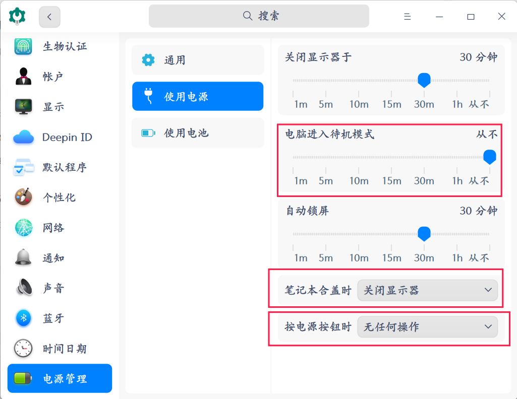Open the 按电源按钮时 dropdown
The height and width of the screenshot is (399, 517).
tap(427, 326)
